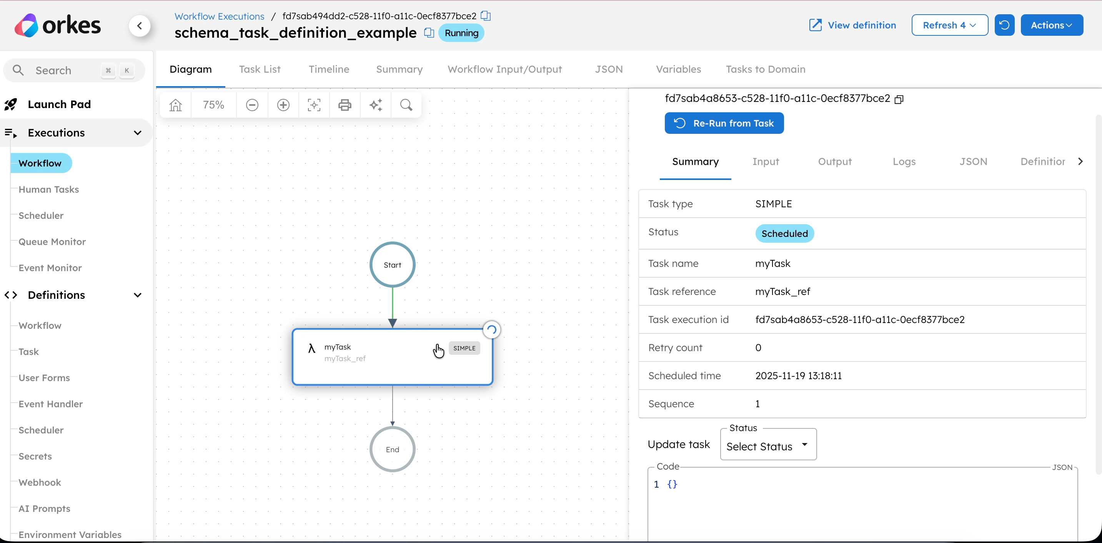
Task: Zoom in on the workflow diagram
Action: click(283, 104)
